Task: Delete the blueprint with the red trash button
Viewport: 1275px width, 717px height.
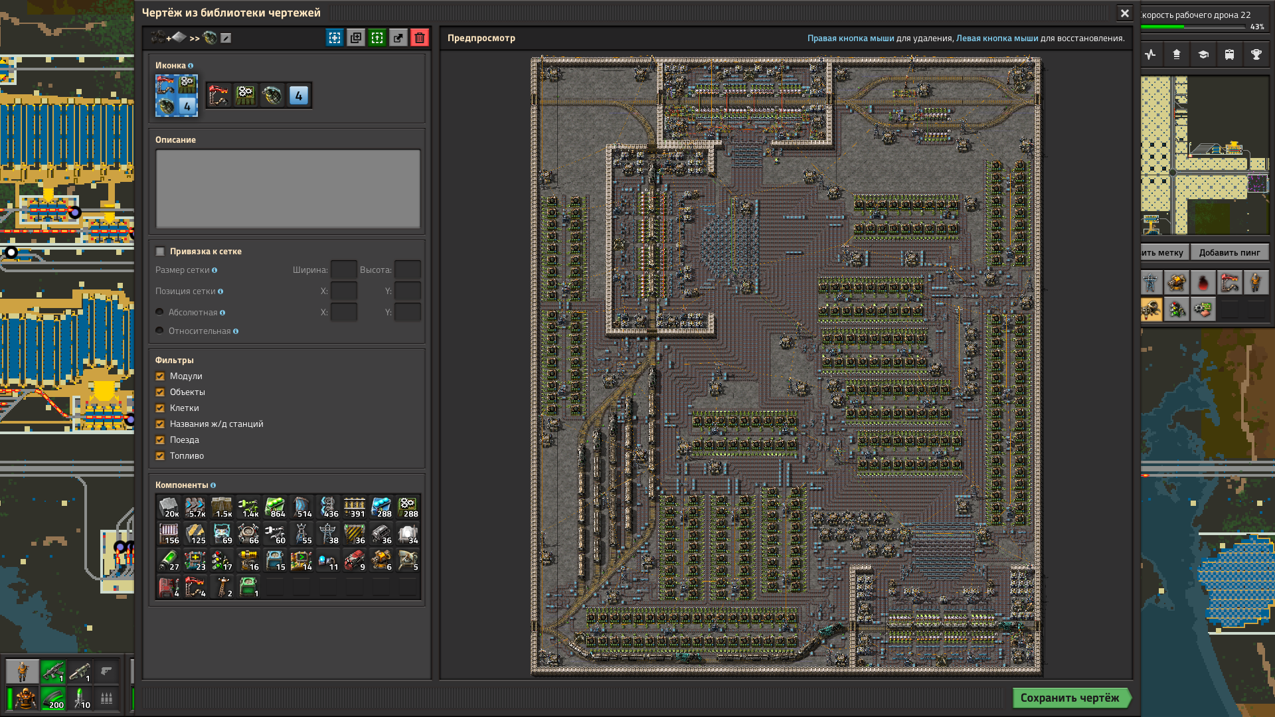Action: click(x=420, y=38)
